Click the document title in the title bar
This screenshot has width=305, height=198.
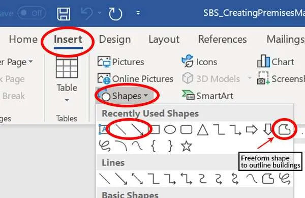point(254,13)
